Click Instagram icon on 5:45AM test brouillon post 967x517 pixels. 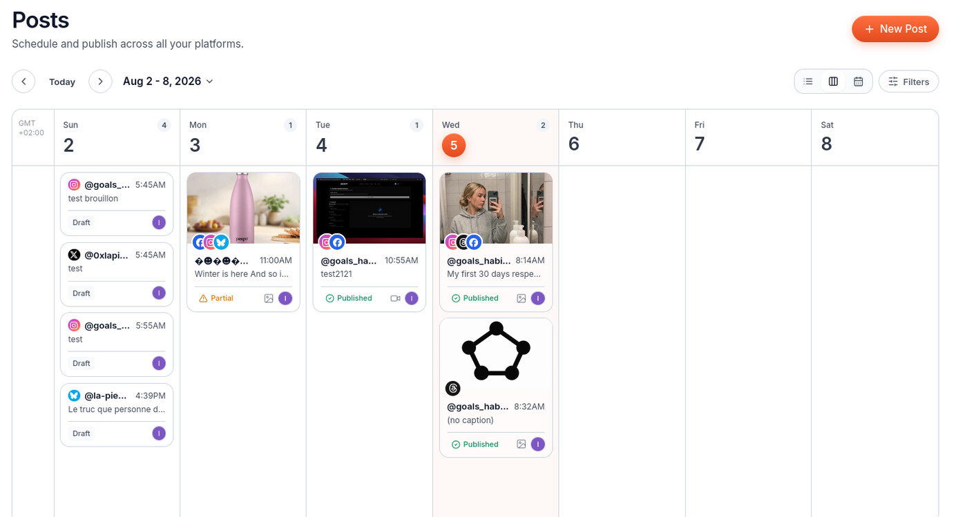coord(74,185)
